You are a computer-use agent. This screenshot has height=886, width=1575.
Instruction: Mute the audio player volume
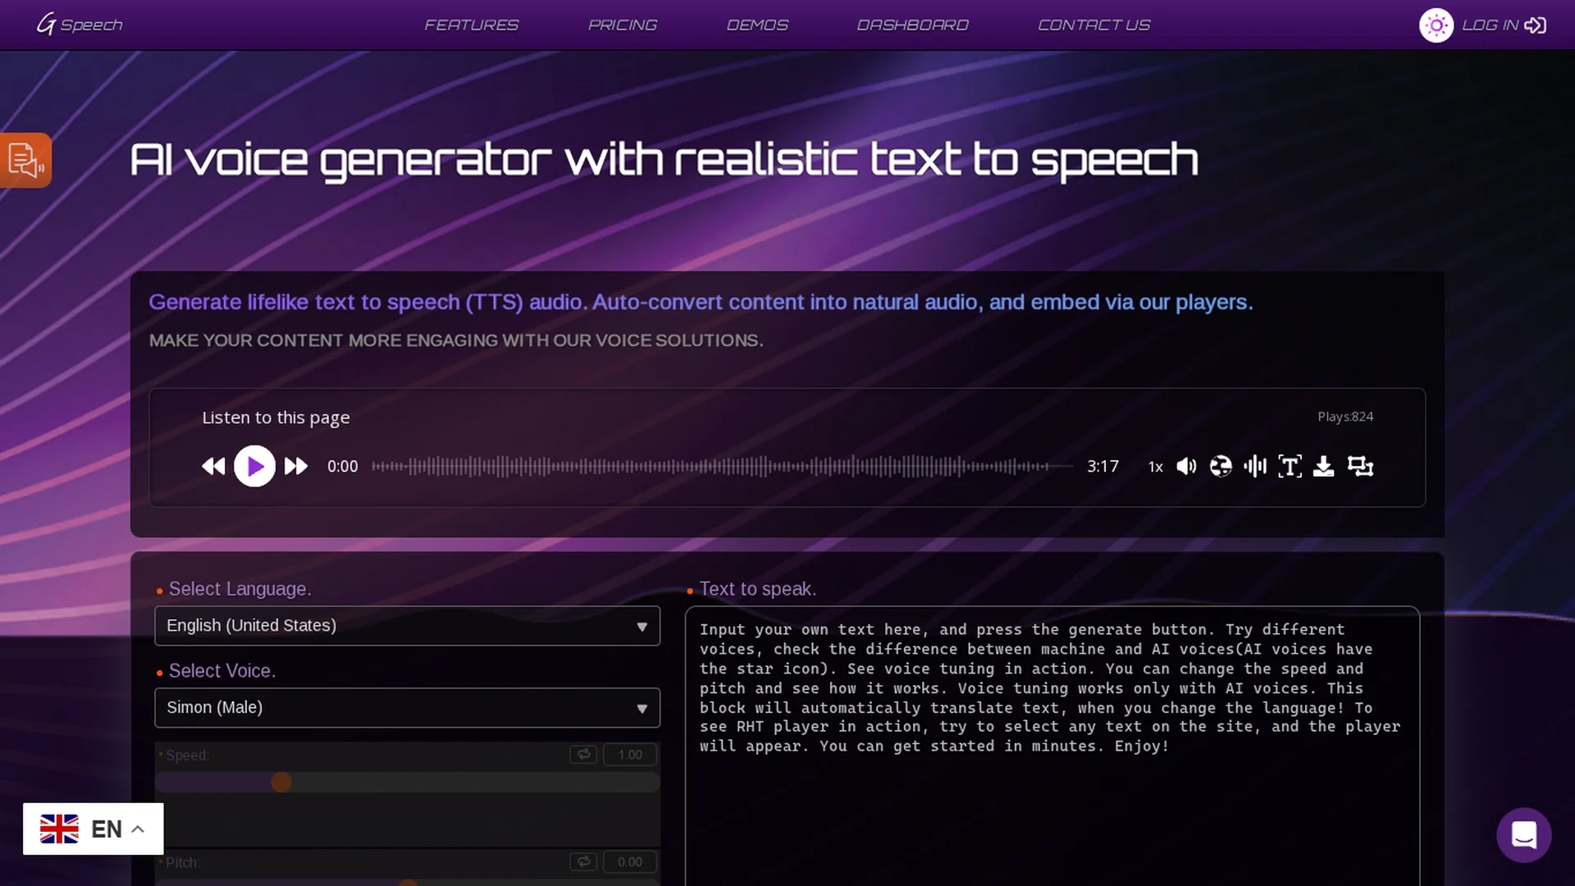pos(1186,466)
